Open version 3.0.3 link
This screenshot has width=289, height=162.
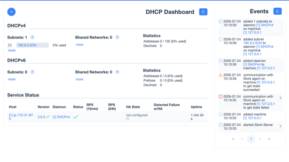click(41, 117)
